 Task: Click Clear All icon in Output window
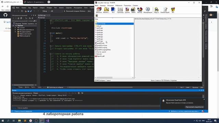[79, 93]
